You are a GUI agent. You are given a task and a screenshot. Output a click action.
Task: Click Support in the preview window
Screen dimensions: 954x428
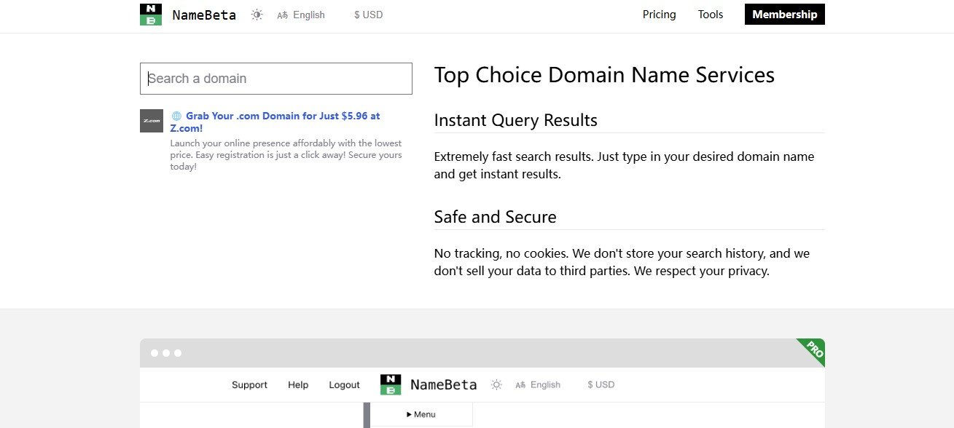point(249,385)
